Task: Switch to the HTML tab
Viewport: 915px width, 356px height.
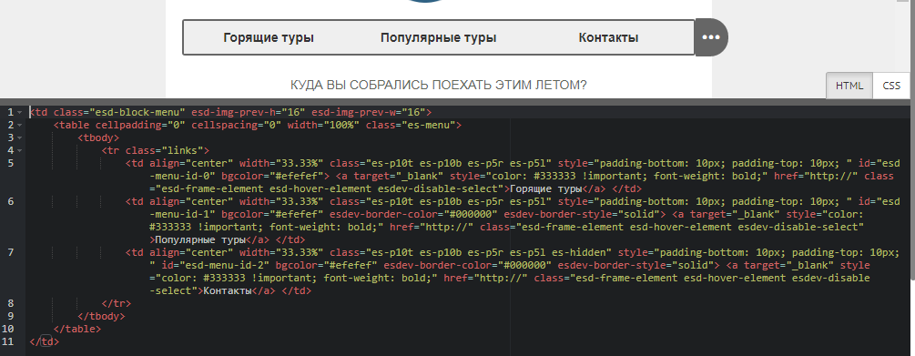Action: point(849,86)
